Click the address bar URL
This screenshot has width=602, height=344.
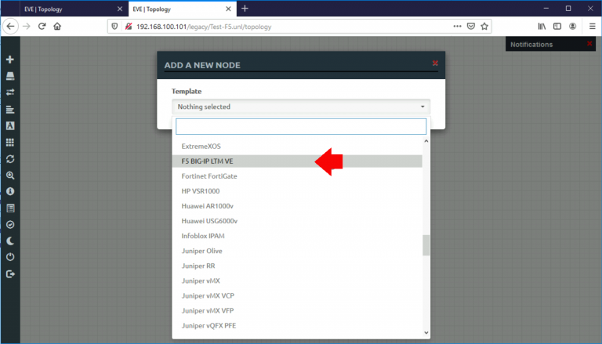[204, 27]
